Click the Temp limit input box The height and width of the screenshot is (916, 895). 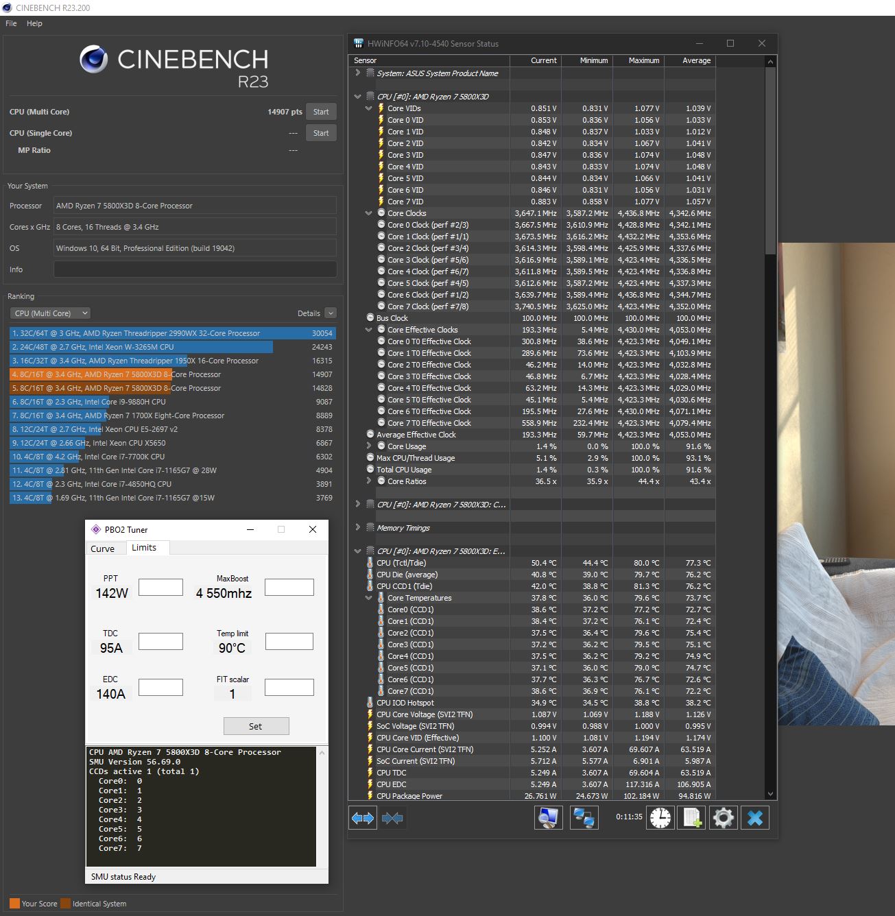(289, 641)
